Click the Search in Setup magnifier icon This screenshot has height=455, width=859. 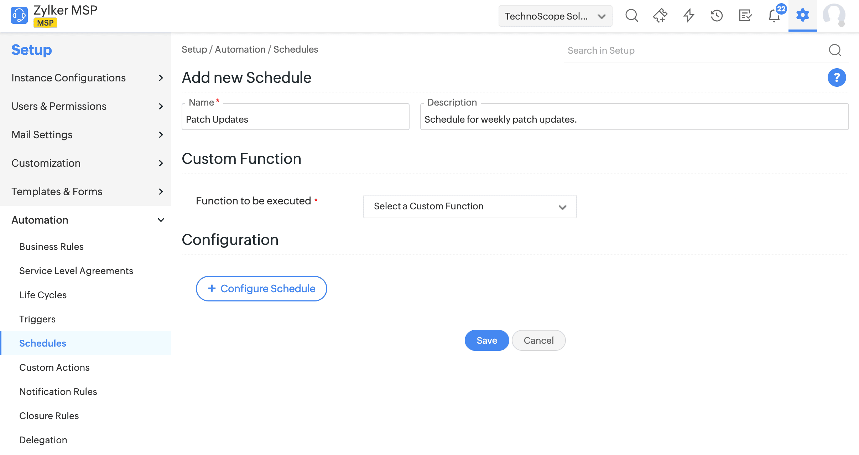pos(835,50)
